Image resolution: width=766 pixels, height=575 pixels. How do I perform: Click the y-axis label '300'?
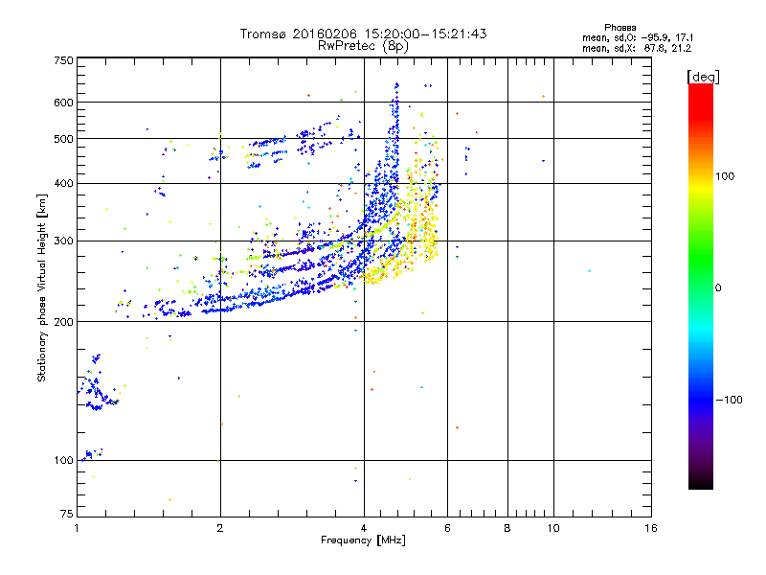[63, 241]
